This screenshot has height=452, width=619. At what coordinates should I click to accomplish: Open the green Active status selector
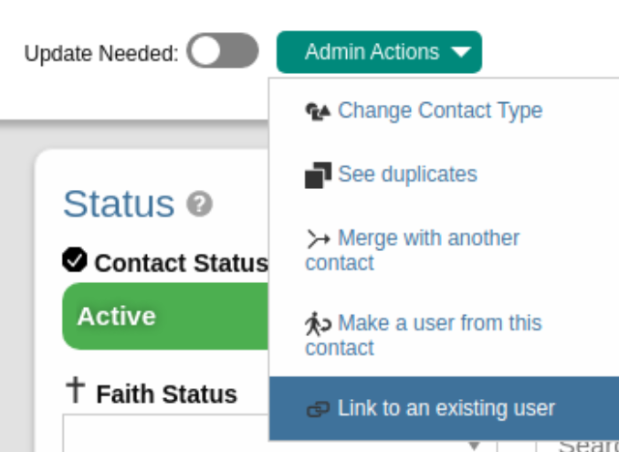click(166, 316)
